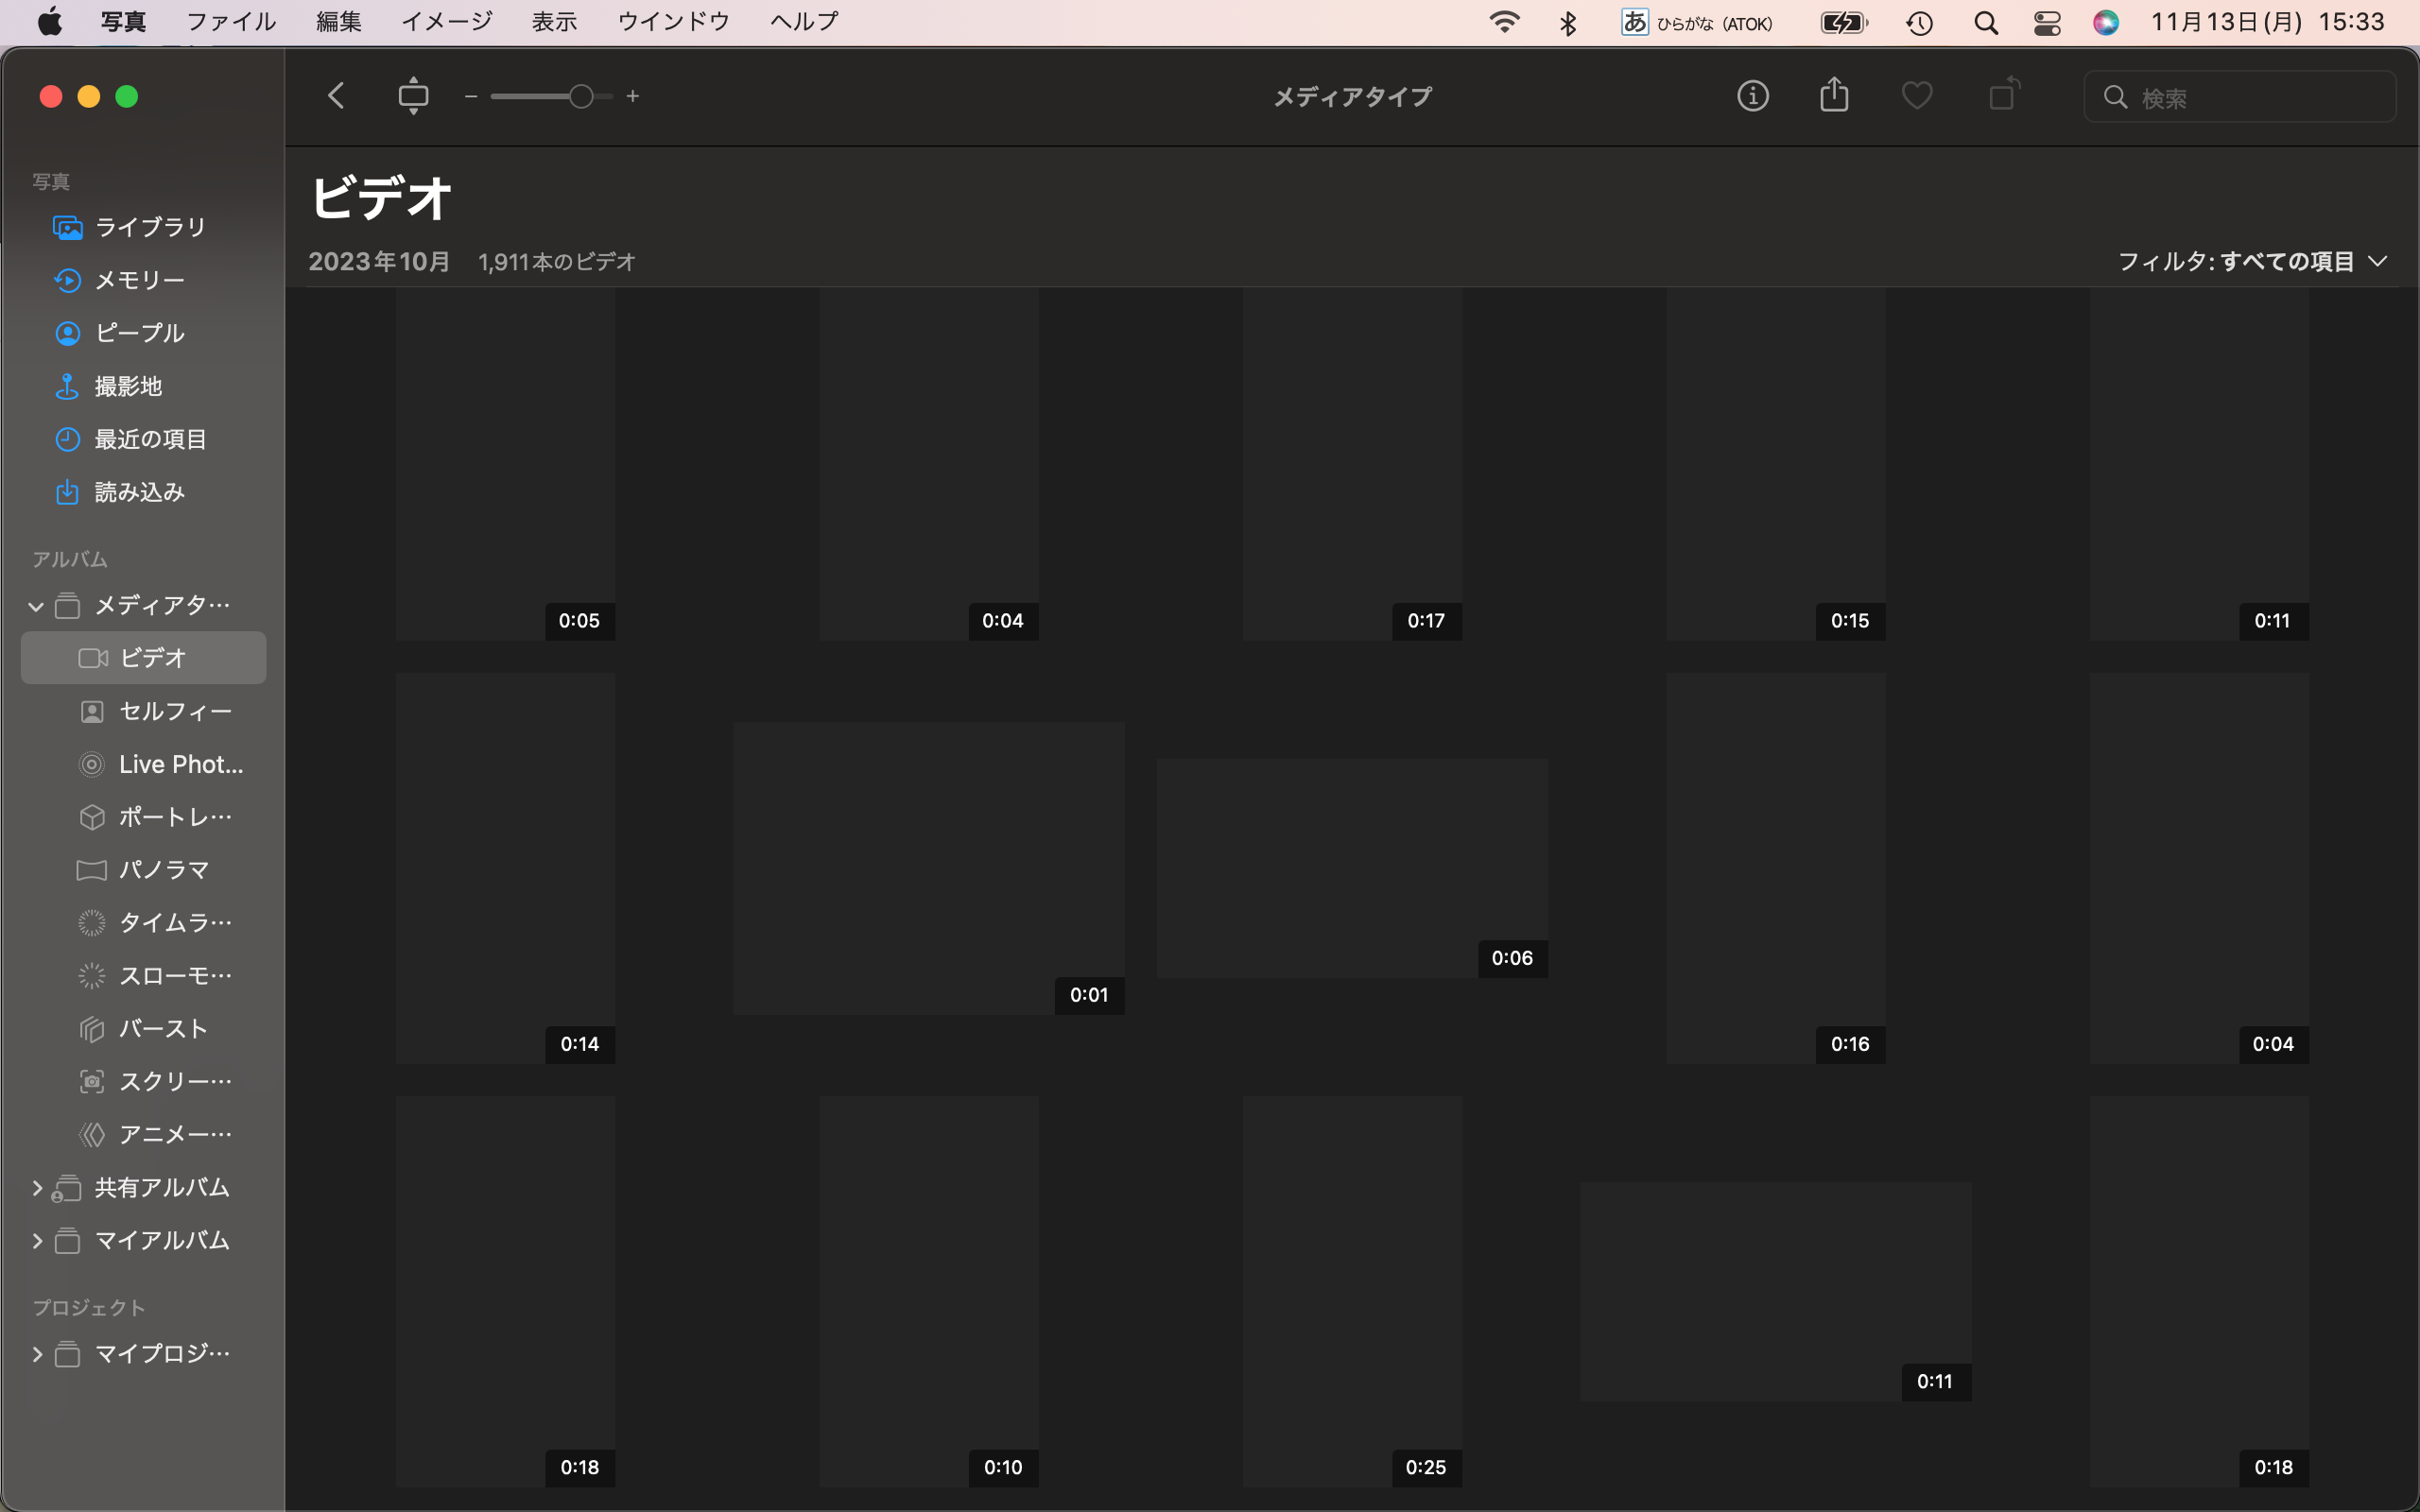2420x1512 pixels.
Task: Open ピープル in the sidebar
Action: click(139, 333)
